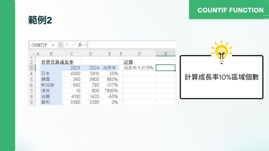Select column G header
The width and height of the screenshot is (269, 151).
click(139, 54)
